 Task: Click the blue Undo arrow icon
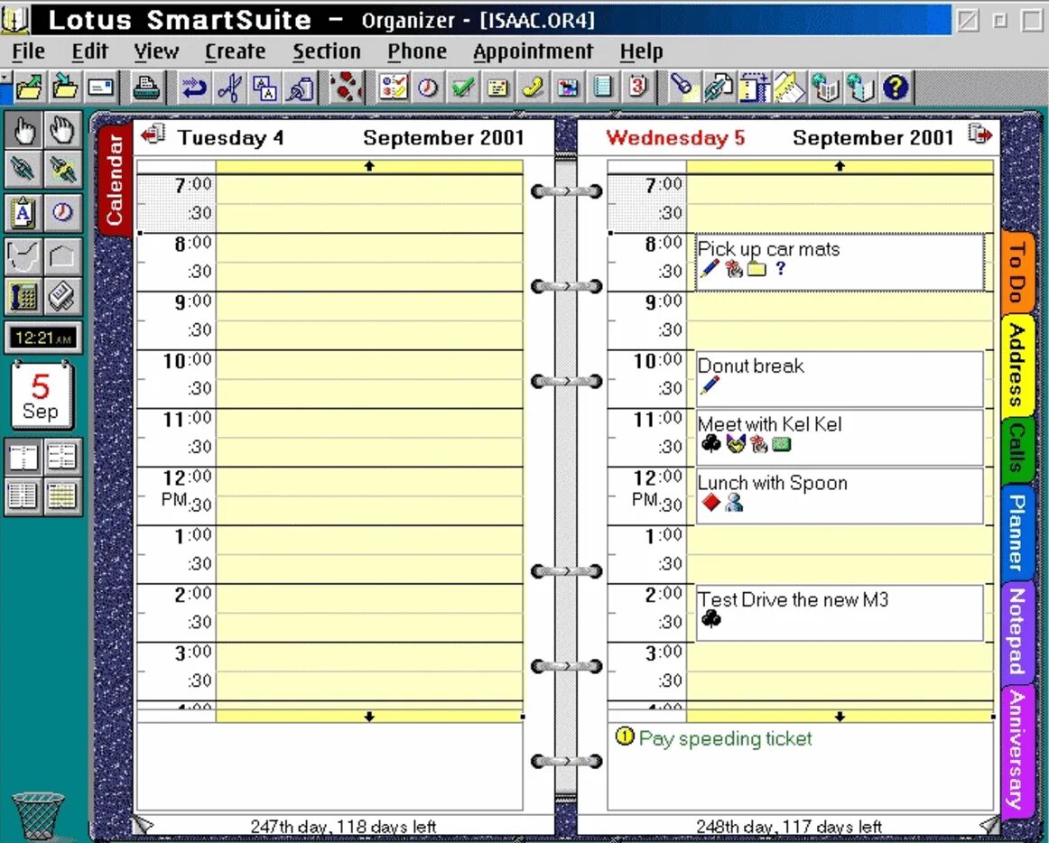[x=194, y=88]
